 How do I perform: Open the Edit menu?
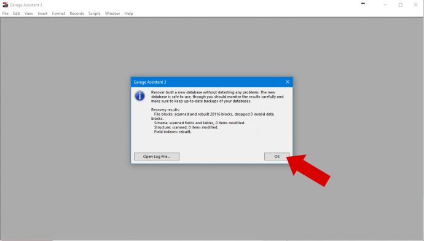(16, 14)
